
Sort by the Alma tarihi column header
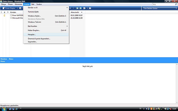coord(75,12)
